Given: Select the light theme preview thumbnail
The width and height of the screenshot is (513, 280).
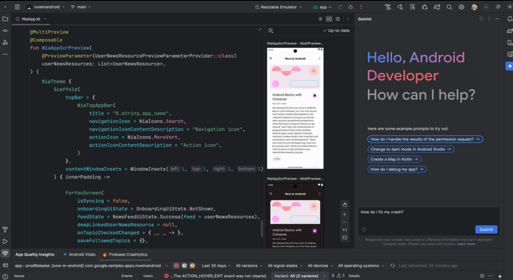Looking at the screenshot, I should click(x=295, y=108).
